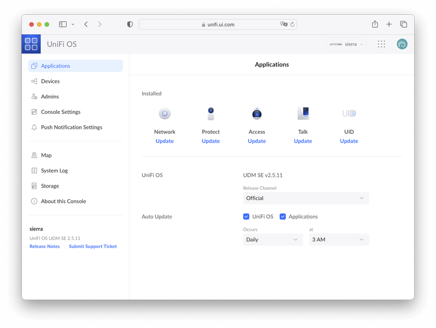Expand the Release Channel dropdown
436x328 pixels.
coord(306,199)
